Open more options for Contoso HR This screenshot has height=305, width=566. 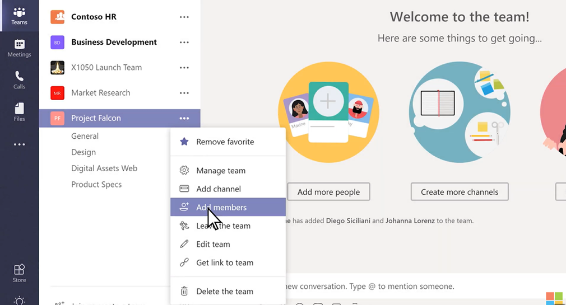pos(184,17)
